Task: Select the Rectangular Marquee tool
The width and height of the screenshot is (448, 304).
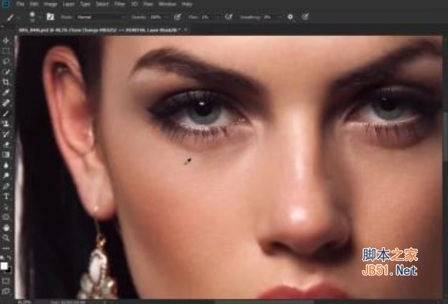Action: pyautogui.click(x=6, y=51)
